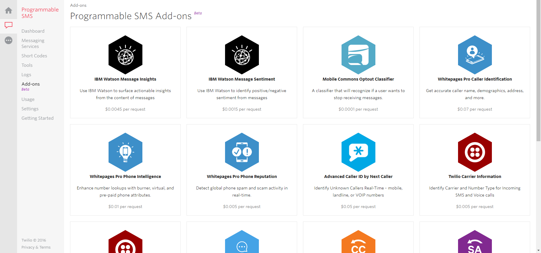The width and height of the screenshot is (541, 253).
Task: Open the Privacy & Terms link
Action: tap(36, 247)
